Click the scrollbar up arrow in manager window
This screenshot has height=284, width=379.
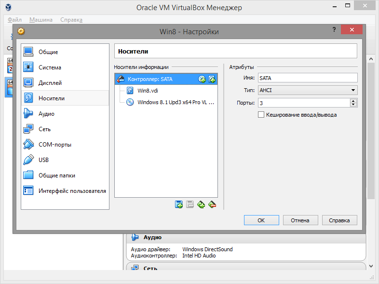(371, 59)
